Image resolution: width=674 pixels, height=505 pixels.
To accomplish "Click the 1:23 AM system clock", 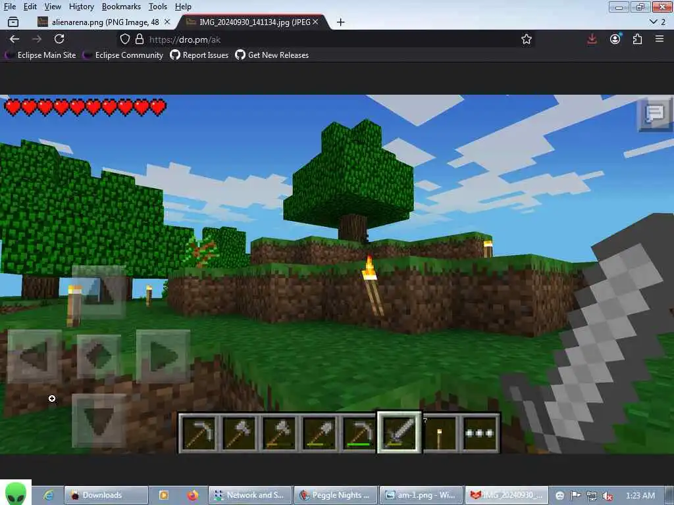I will click(x=640, y=496).
